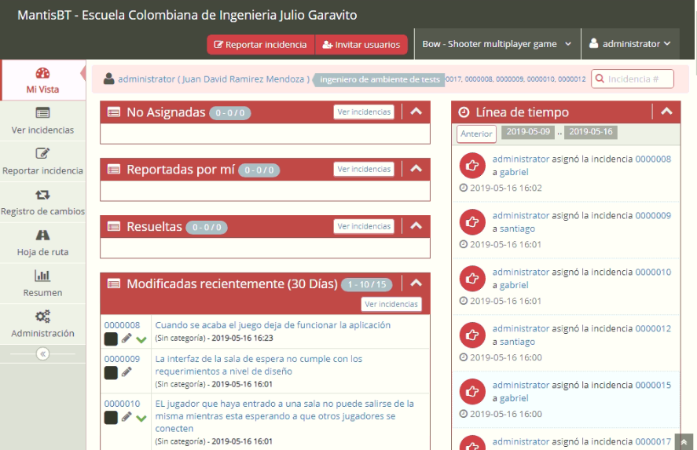Screen dimensions: 697x450
Task: Click Ver incidencias in Modificadas recientemente
Action: (x=391, y=304)
